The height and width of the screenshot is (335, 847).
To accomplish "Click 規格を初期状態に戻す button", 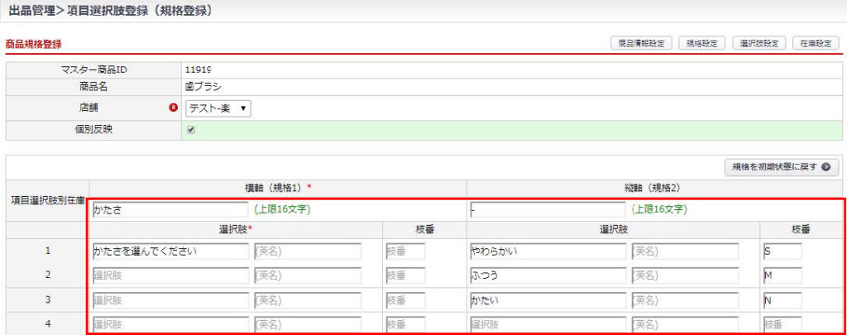I will pyautogui.click(x=781, y=167).
